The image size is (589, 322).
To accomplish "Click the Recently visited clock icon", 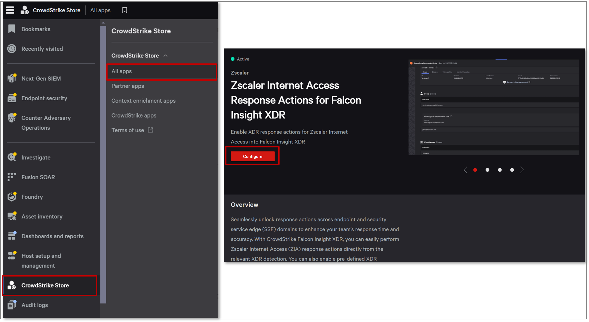I will click(x=12, y=49).
